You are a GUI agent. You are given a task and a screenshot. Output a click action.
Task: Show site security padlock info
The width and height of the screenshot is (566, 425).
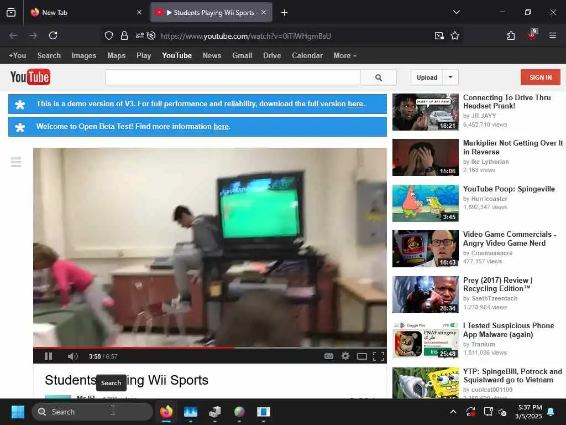click(x=124, y=35)
